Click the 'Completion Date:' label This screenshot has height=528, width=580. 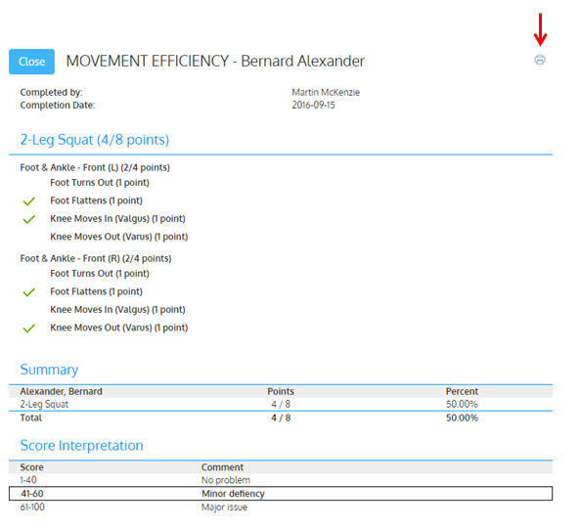coord(58,105)
